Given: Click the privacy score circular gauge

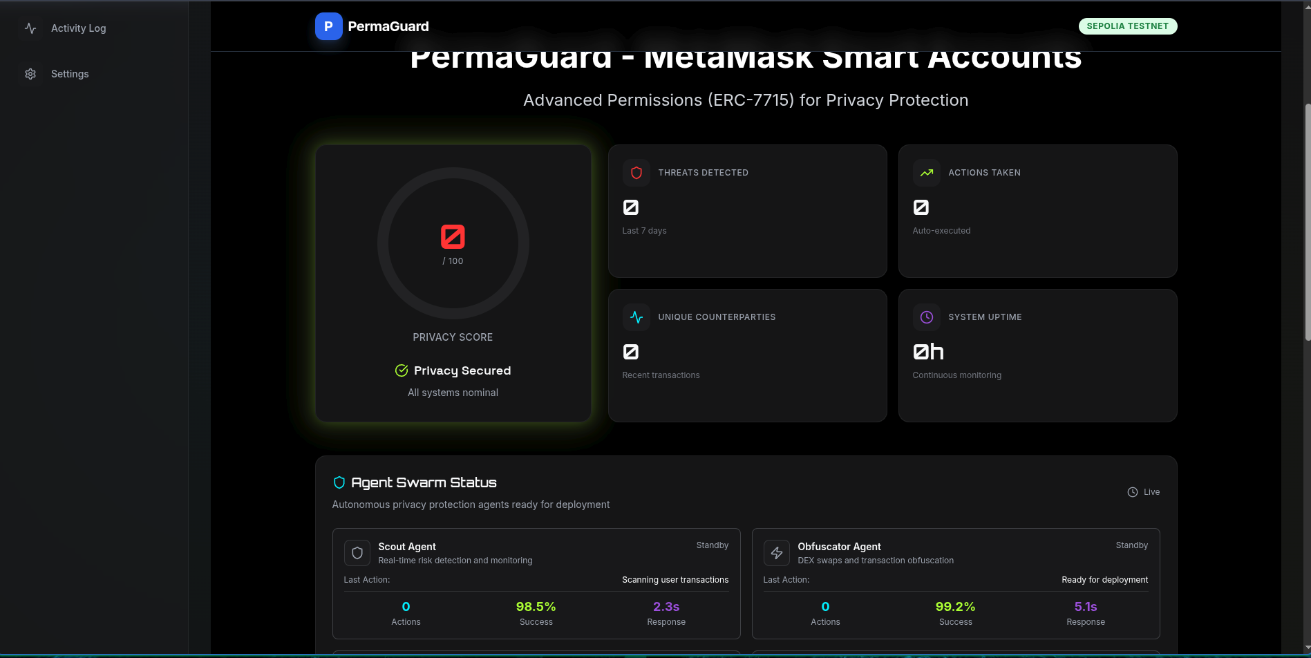Looking at the screenshot, I should click(453, 243).
